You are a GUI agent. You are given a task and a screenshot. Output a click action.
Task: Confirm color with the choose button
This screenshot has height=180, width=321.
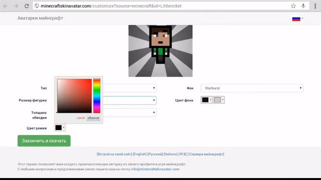pos(93,118)
